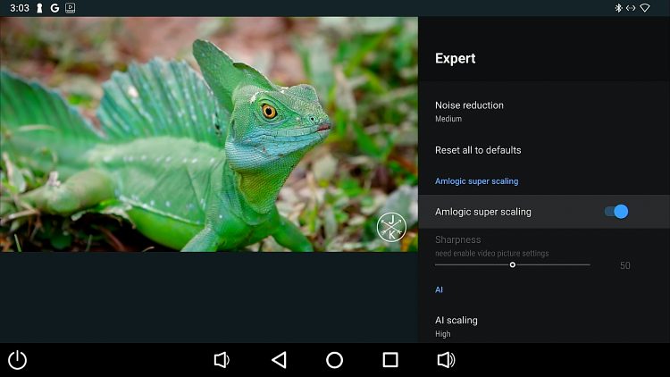The width and height of the screenshot is (670, 377).
Task: Tap the Bluetooth status icon
Action: 617,8
